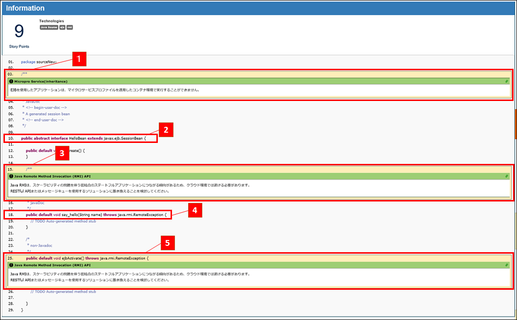Click the red callout marker numbered 4
Viewport: 517px width, 320px height.
[x=194, y=210]
